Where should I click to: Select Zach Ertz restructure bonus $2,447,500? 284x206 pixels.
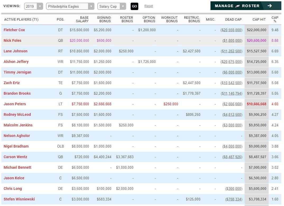pyautogui.click(x=192, y=83)
